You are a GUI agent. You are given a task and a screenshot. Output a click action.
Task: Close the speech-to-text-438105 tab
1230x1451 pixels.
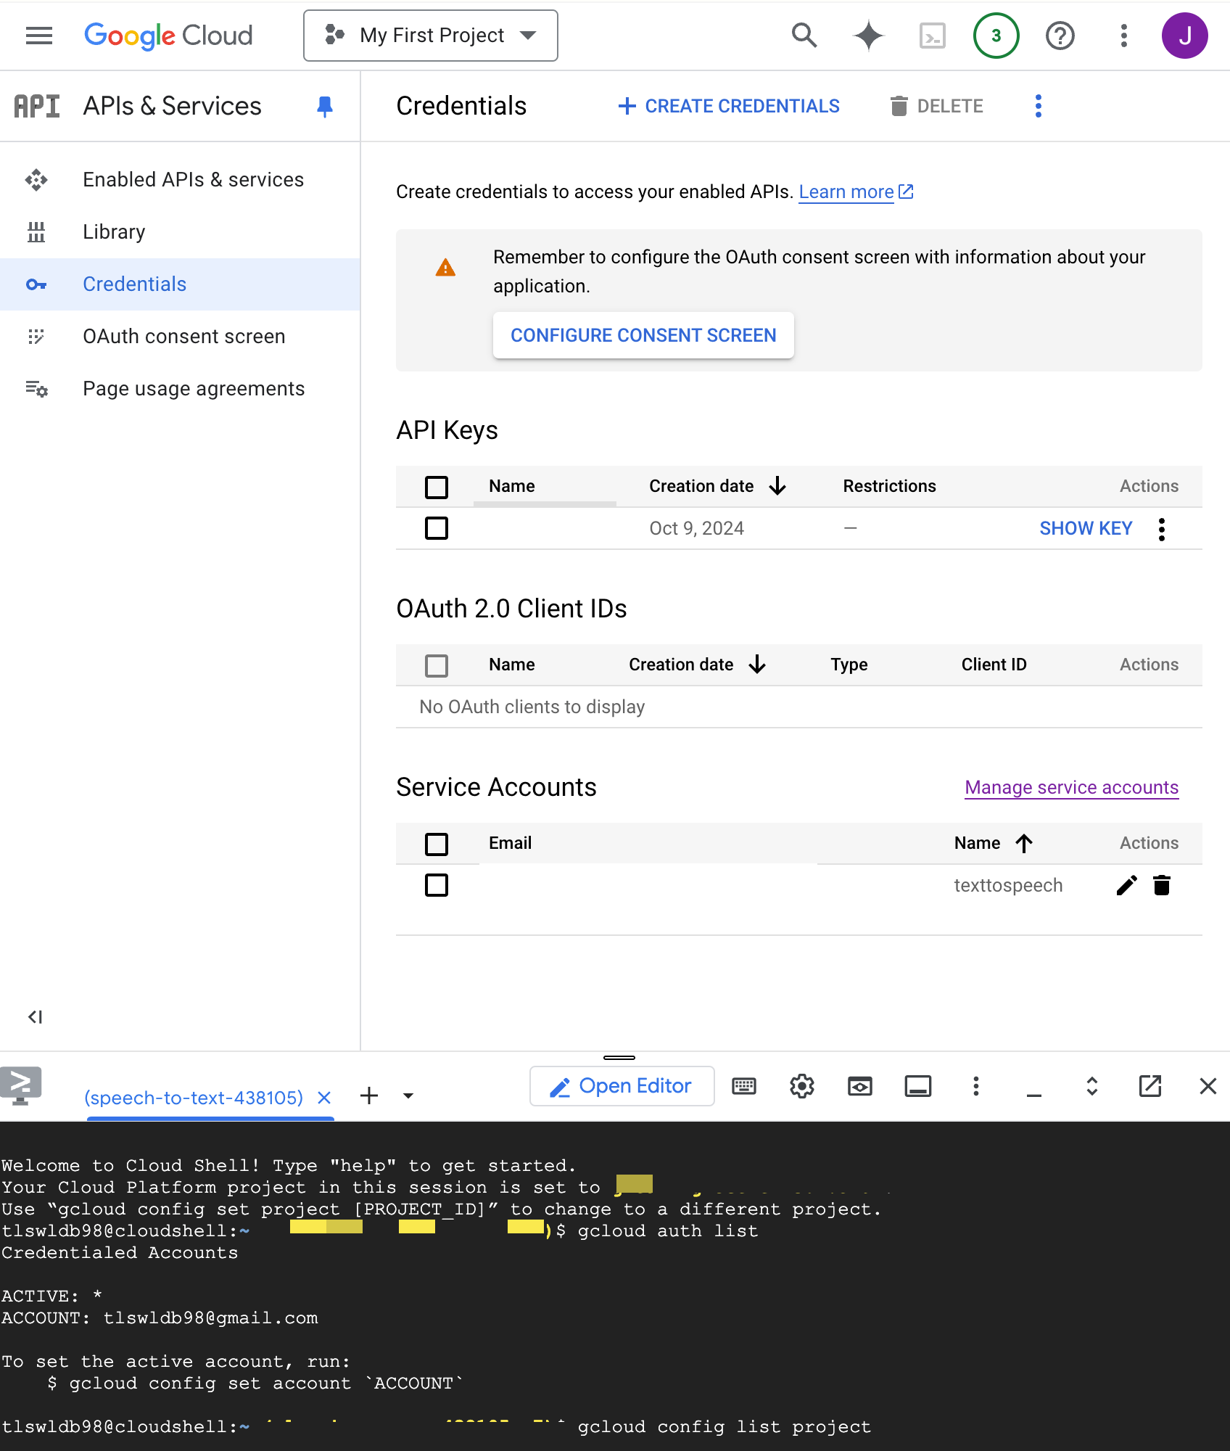point(324,1098)
